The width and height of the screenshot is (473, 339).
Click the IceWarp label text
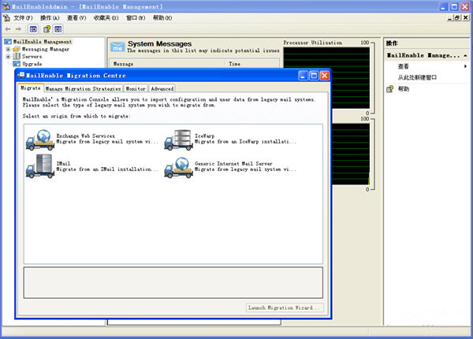click(x=204, y=136)
